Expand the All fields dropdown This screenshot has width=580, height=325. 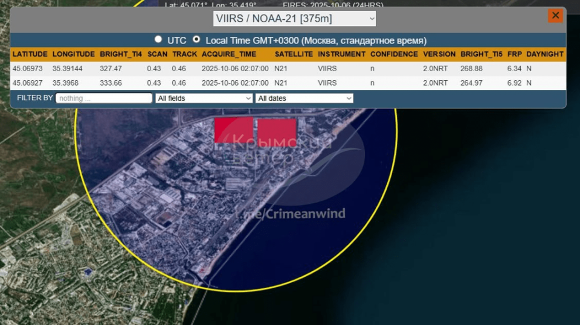click(x=204, y=98)
